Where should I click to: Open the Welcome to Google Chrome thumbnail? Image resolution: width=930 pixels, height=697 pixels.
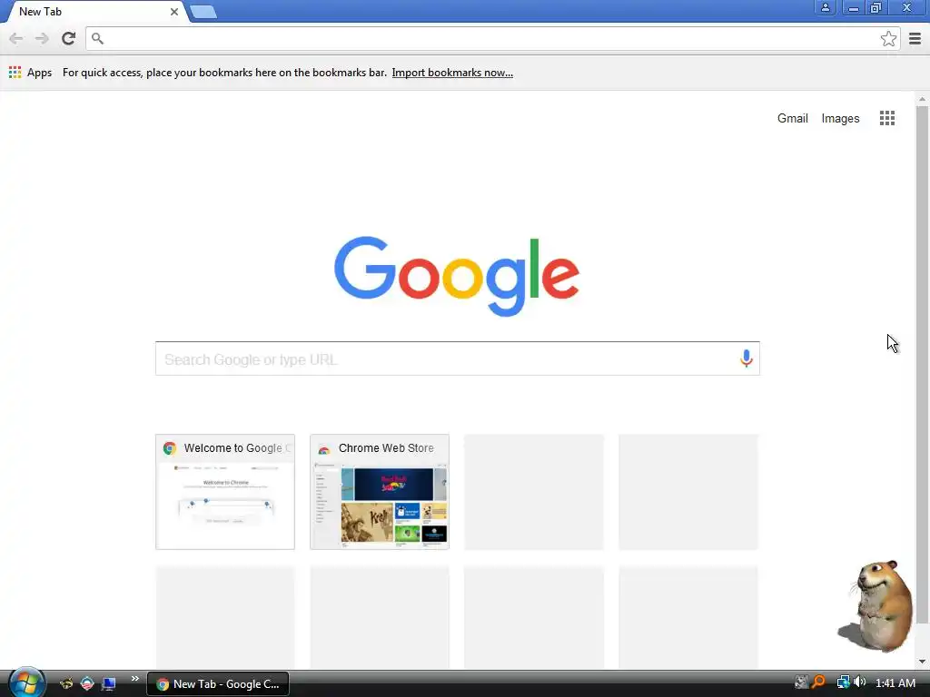[225, 492]
